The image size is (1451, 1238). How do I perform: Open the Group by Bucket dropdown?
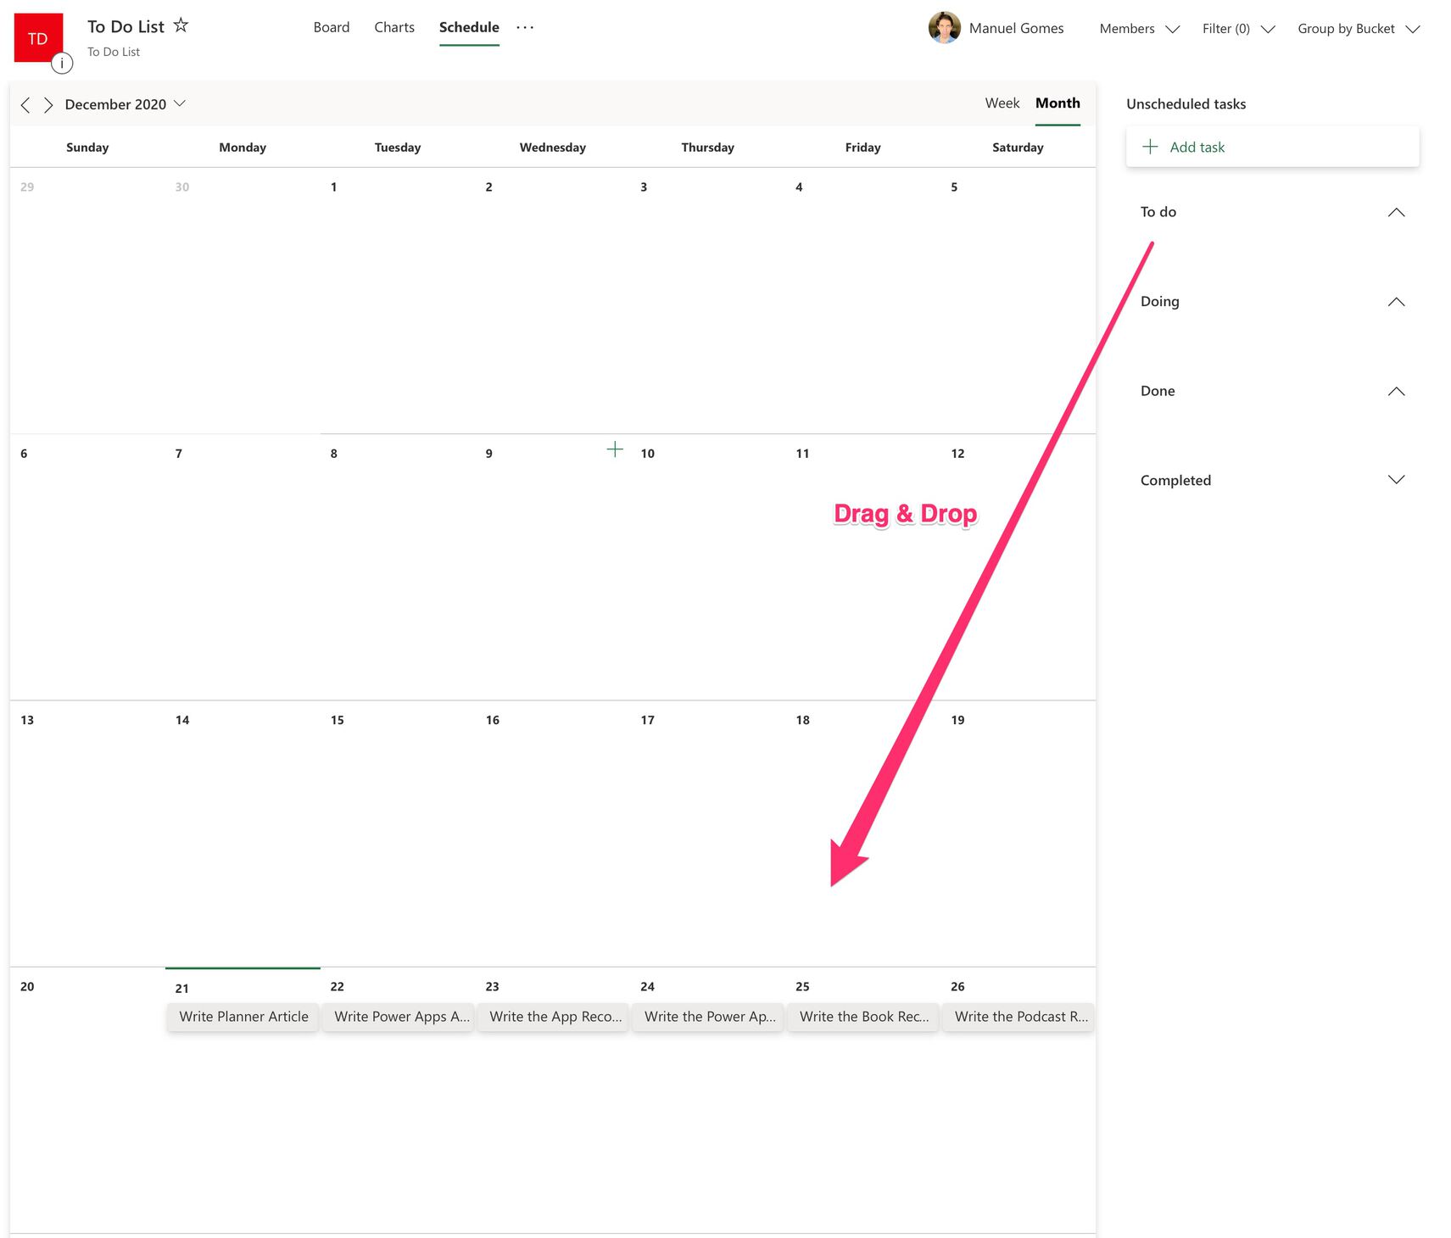1356,28
